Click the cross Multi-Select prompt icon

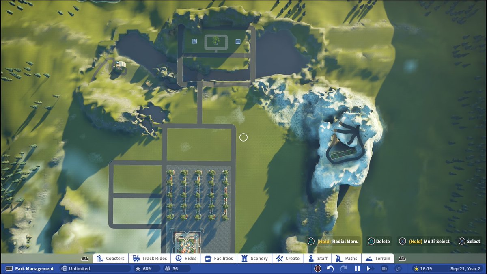(402, 241)
